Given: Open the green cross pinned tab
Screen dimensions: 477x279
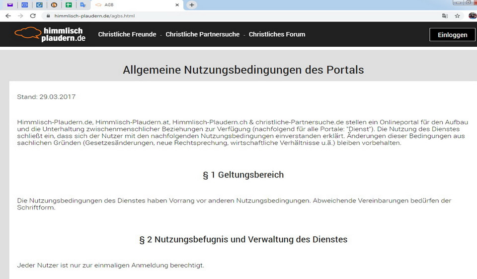Looking at the screenshot, I should click(69, 5).
